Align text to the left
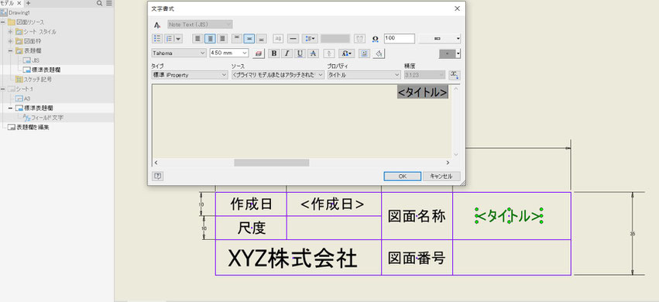The height and width of the screenshot is (302, 659). (198, 39)
